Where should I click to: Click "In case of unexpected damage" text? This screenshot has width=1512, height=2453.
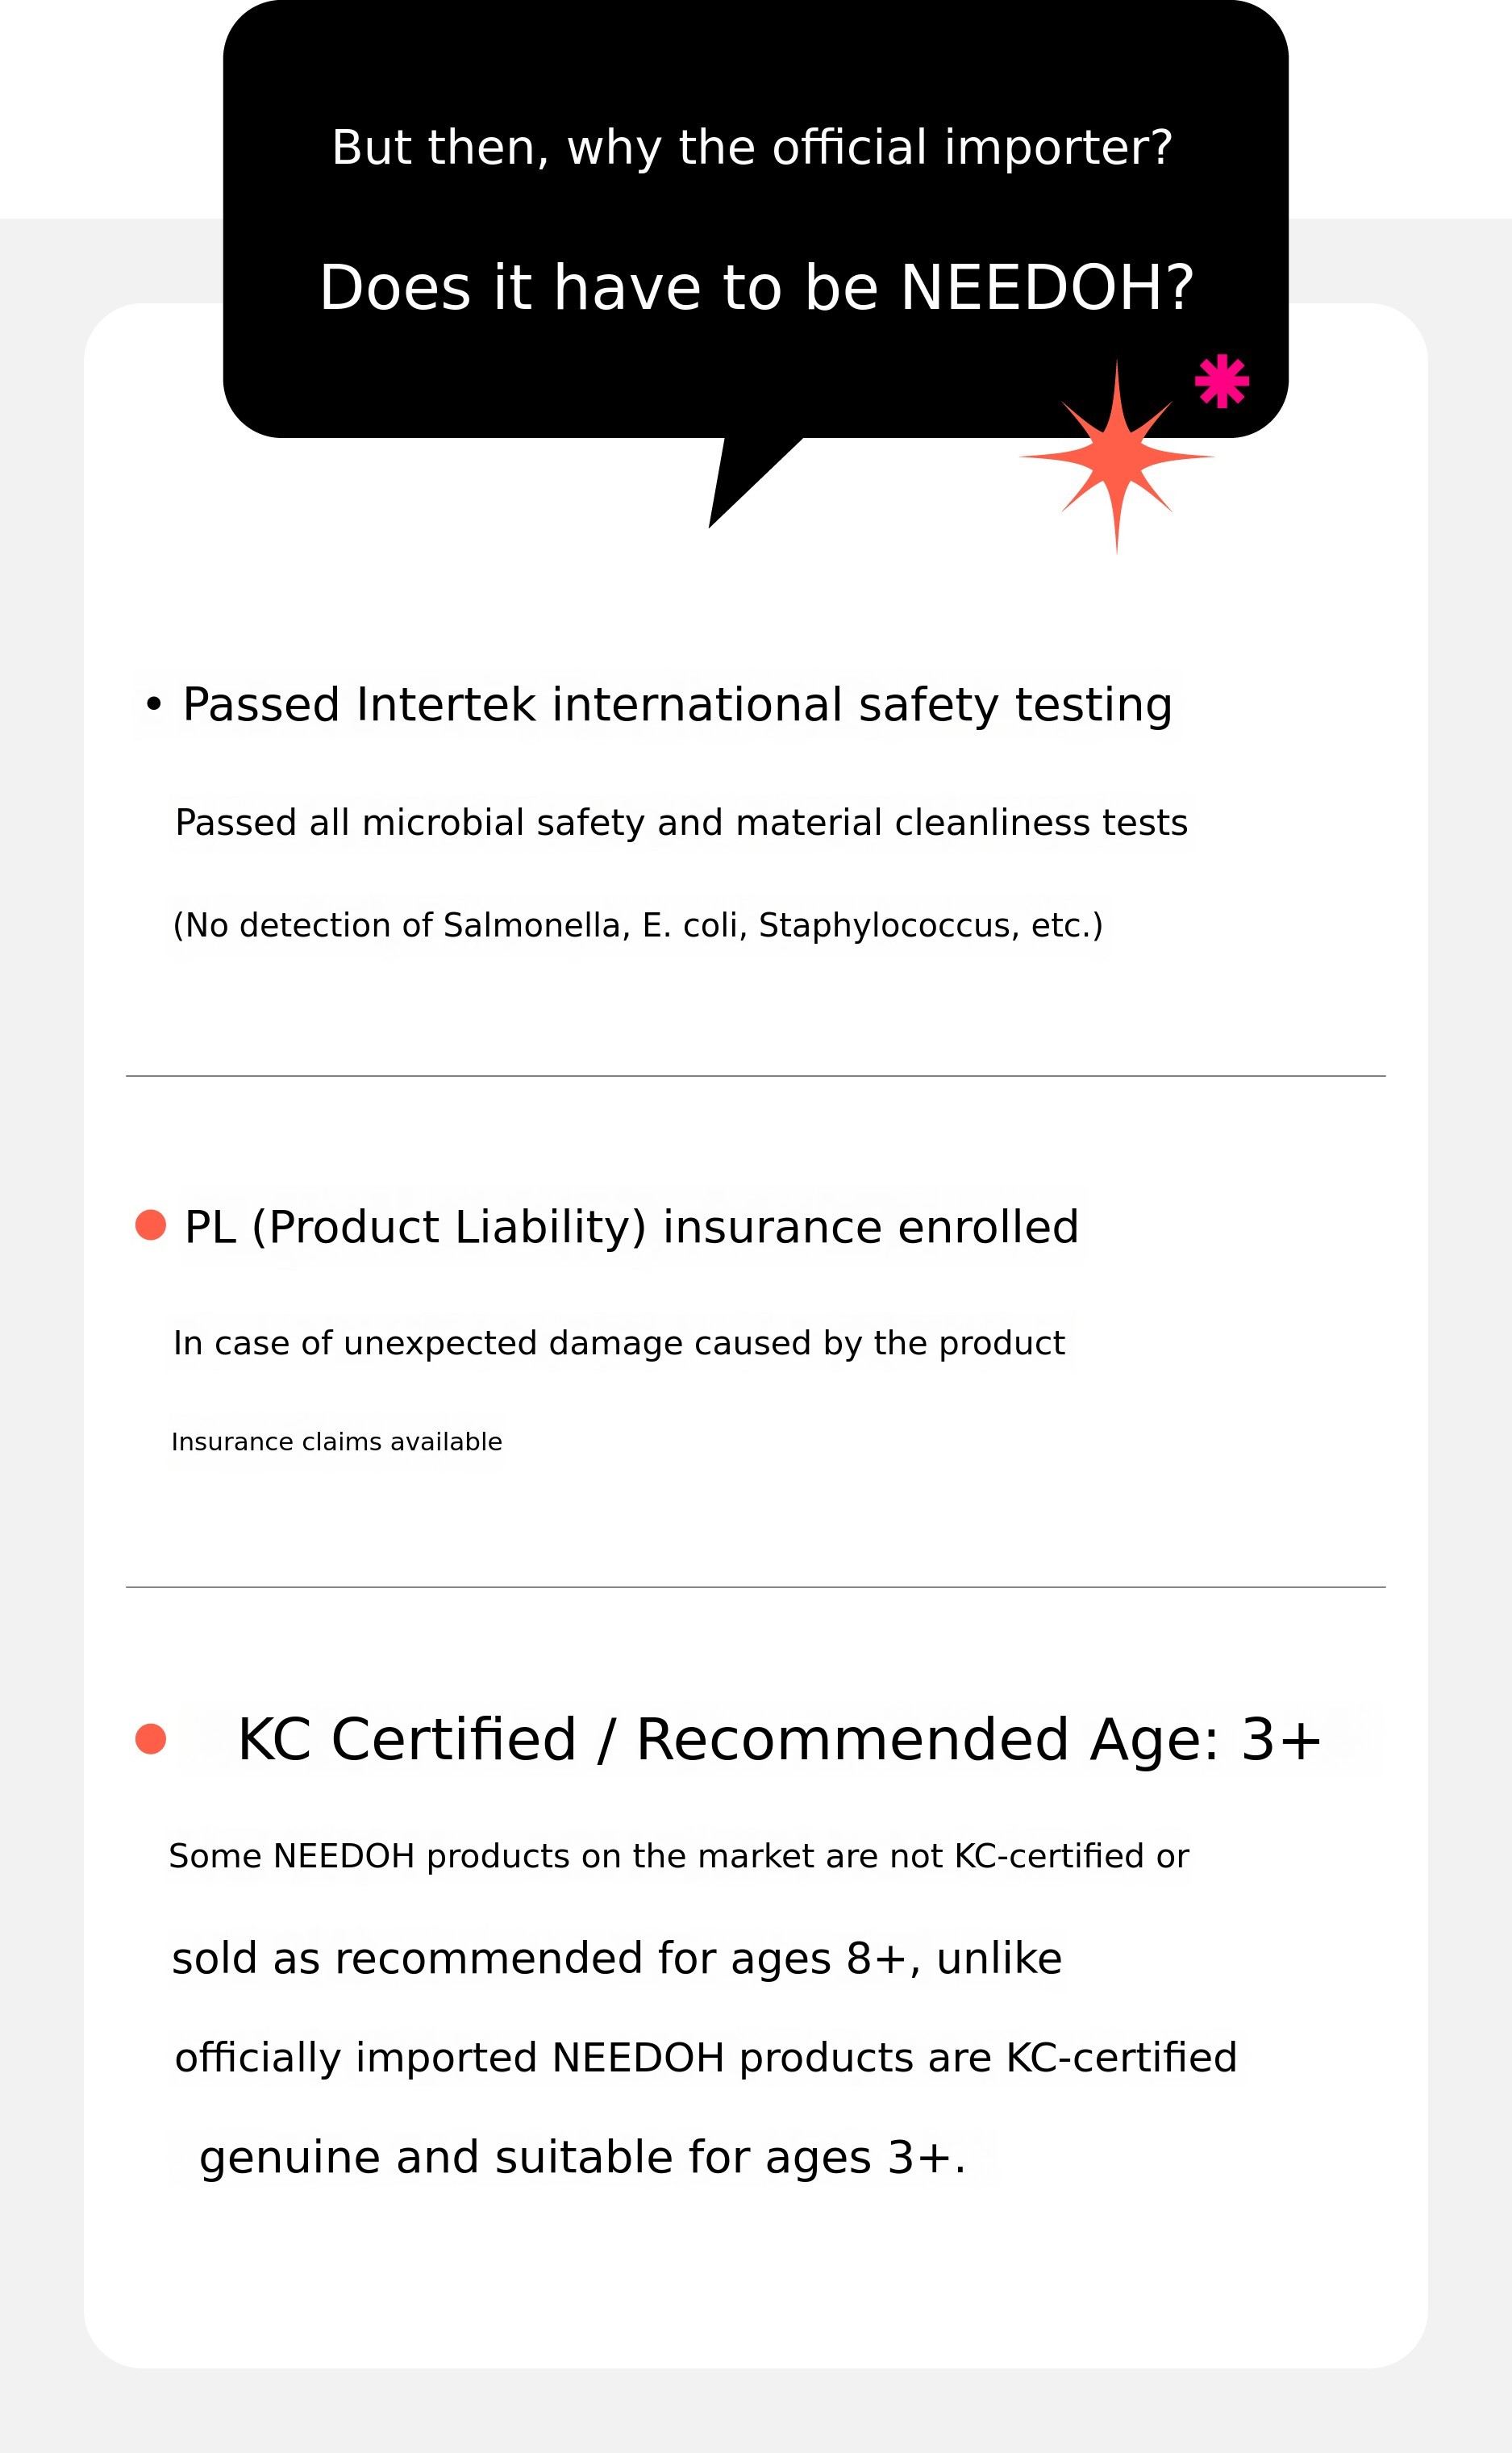619,1342
